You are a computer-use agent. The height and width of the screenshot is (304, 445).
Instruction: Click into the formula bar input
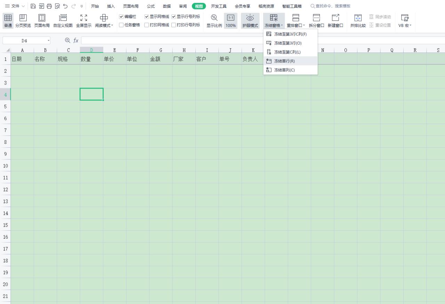click(x=263, y=41)
